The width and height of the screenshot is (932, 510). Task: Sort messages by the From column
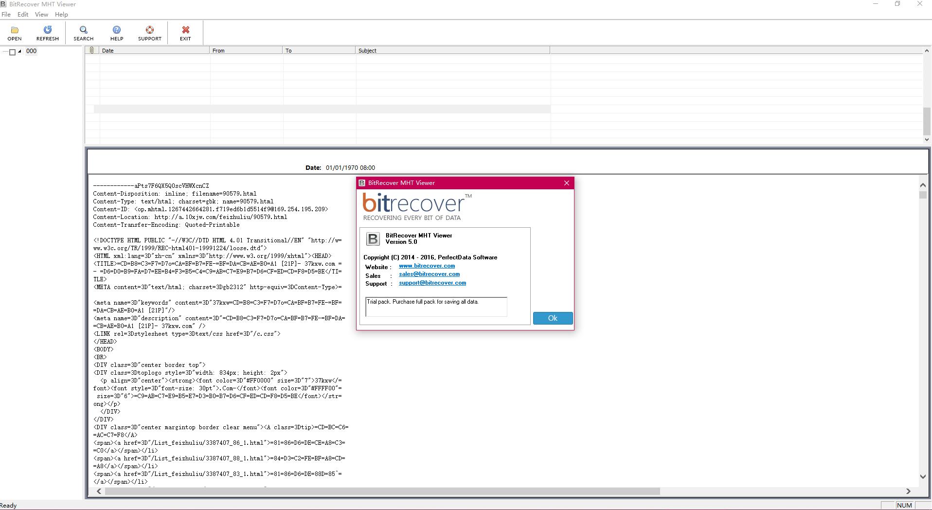click(246, 50)
